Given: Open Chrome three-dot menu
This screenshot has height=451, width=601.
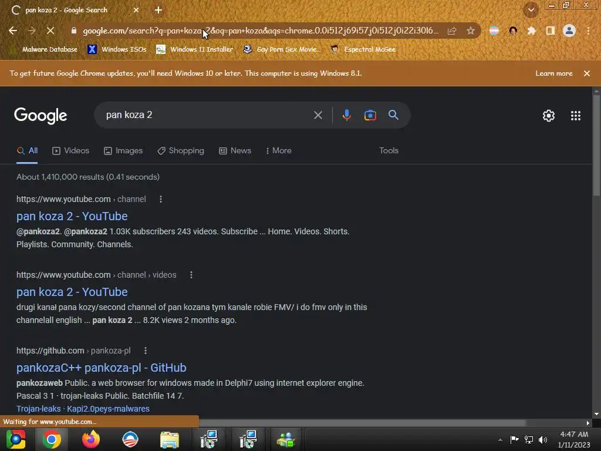Looking at the screenshot, I should 588,31.
